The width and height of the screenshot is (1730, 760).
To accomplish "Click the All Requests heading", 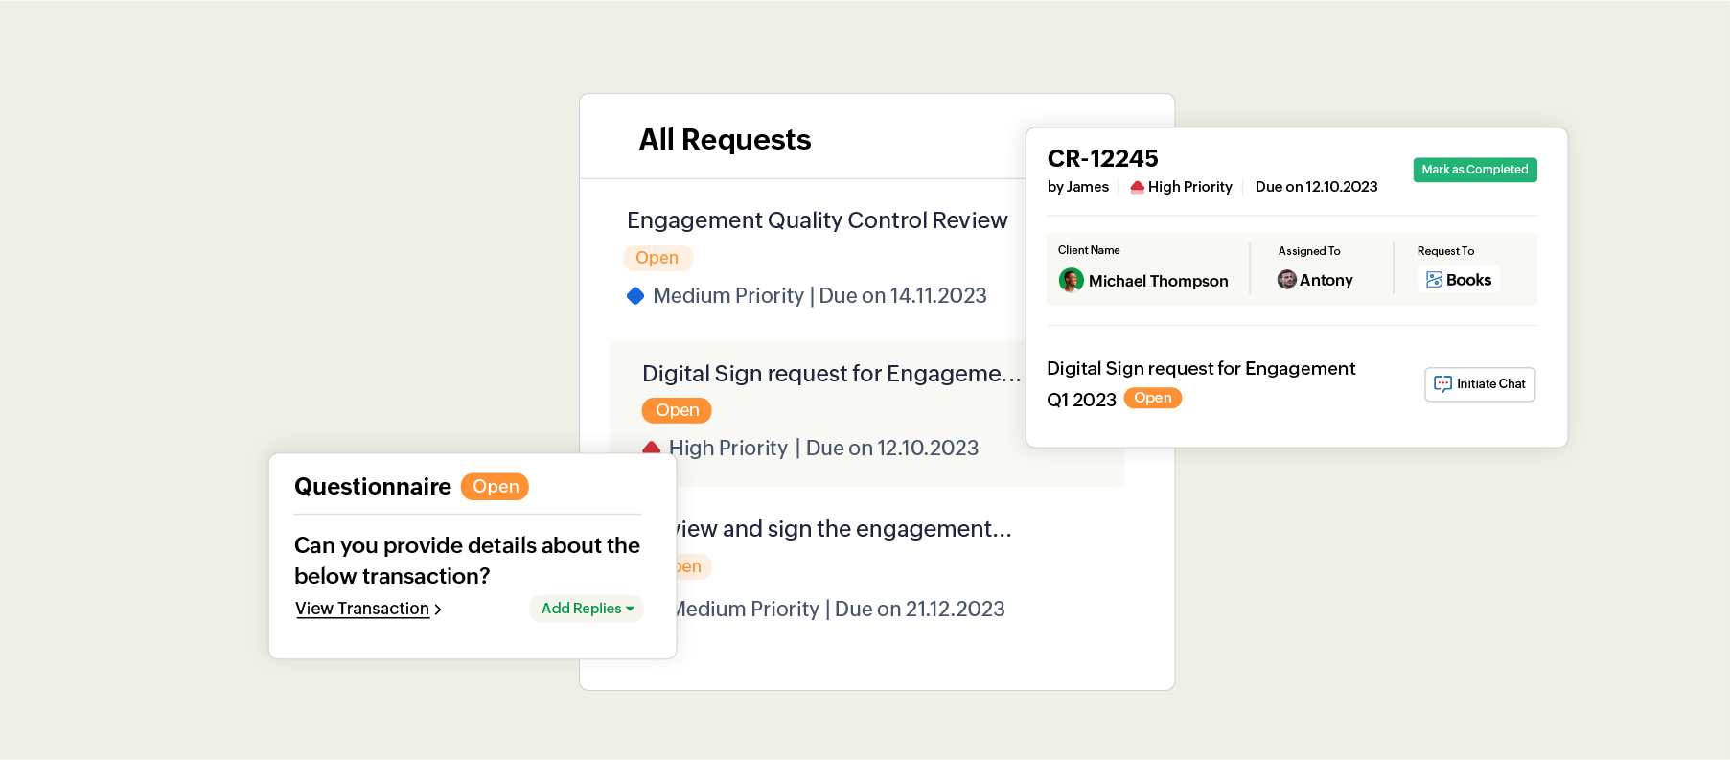I will [725, 140].
